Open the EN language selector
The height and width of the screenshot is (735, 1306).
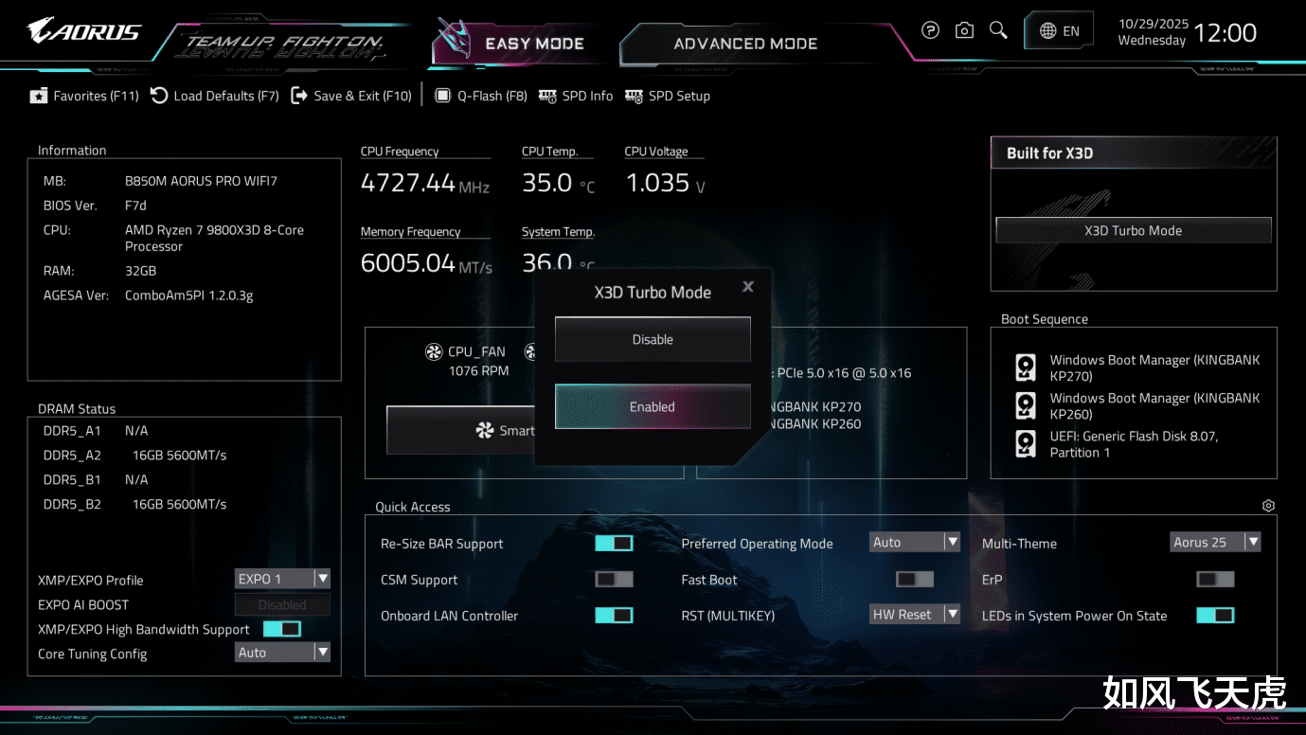[x=1059, y=31]
